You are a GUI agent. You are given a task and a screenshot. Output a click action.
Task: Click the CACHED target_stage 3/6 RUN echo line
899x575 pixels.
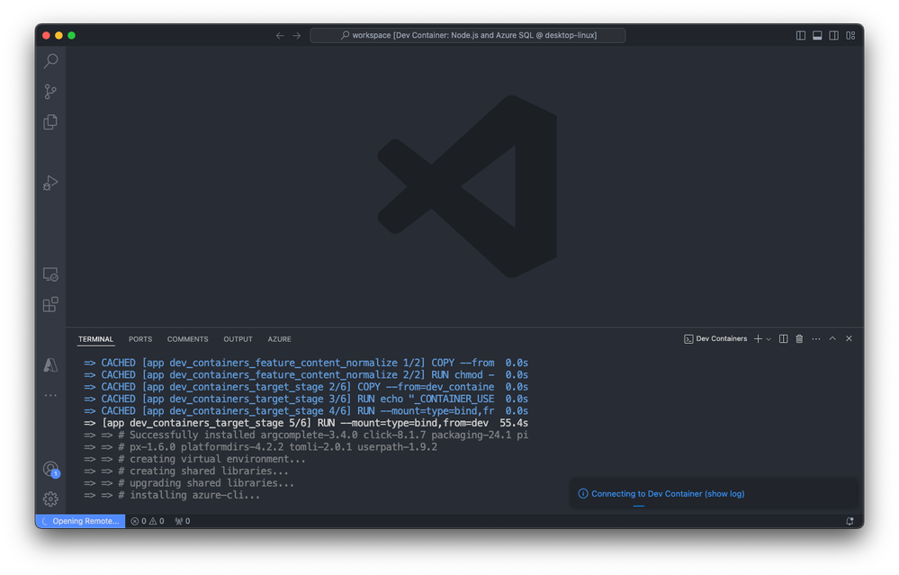(306, 399)
